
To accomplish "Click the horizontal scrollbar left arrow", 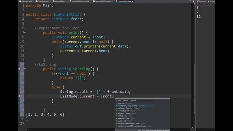I will [x=27, y=130].
